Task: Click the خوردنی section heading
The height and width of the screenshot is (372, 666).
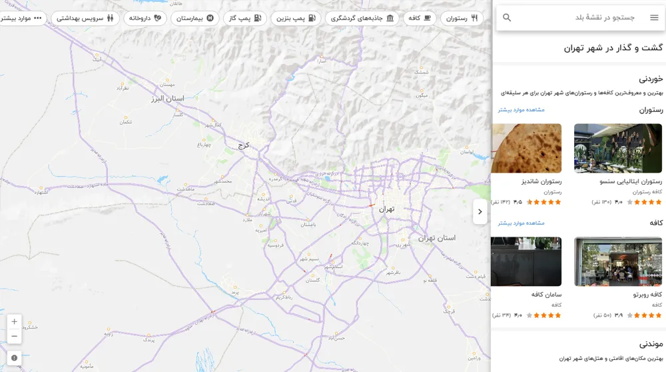Action: 651,79
